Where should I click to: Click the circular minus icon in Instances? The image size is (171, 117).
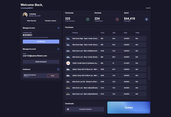click(x=58, y=70)
